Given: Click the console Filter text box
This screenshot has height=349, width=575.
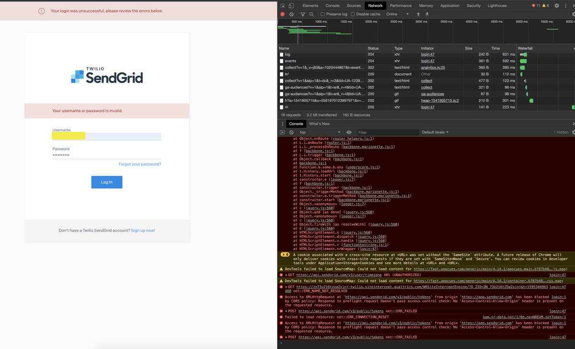Looking at the screenshot, I should coord(388,132).
